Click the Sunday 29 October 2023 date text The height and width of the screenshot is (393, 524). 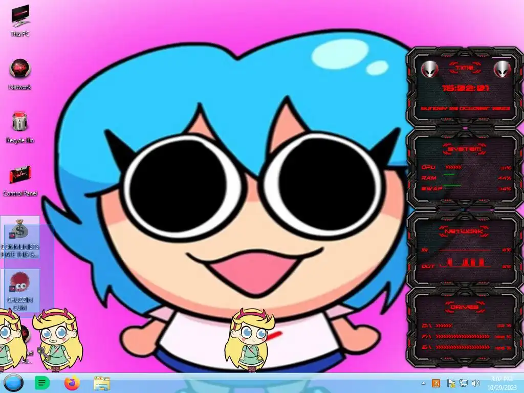(x=465, y=108)
